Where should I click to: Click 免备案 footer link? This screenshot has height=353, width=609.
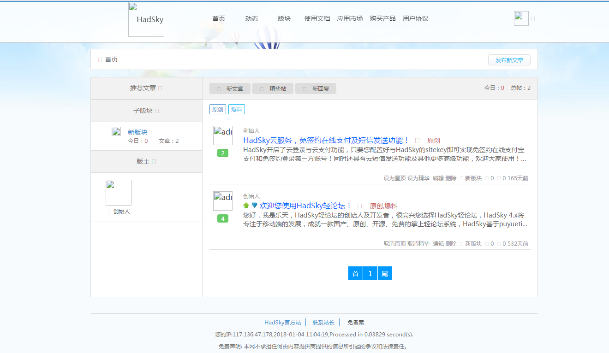[356, 323]
